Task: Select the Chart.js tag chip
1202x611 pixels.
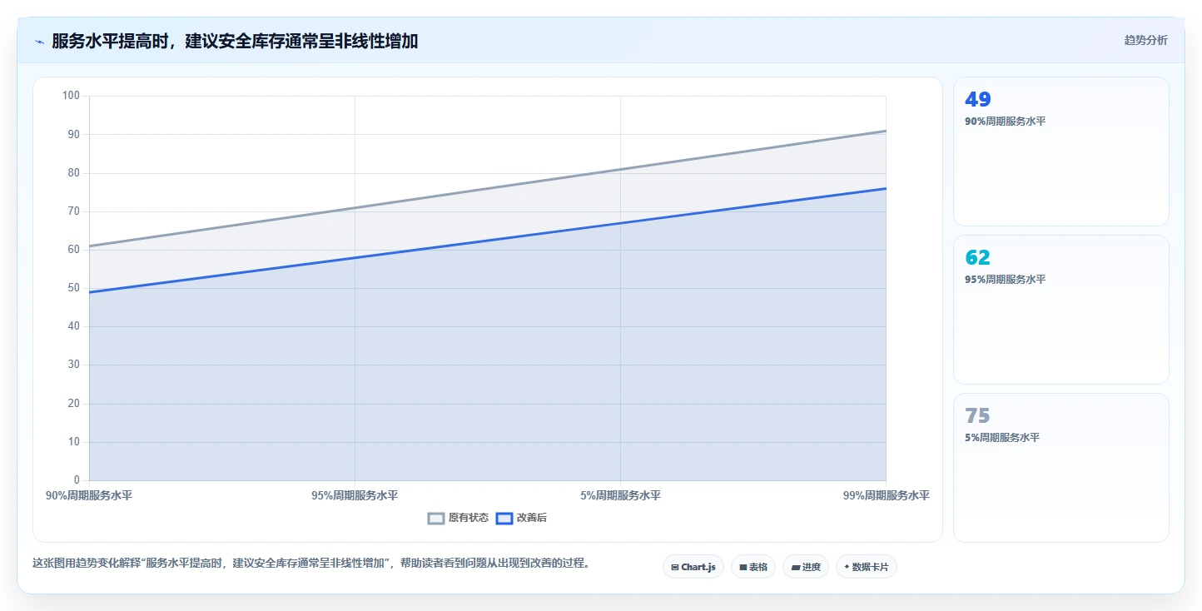Action: (x=693, y=567)
